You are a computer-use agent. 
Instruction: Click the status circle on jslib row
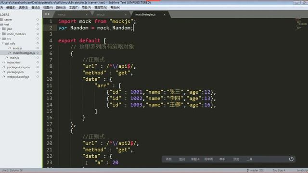click(x=38, y=29)
